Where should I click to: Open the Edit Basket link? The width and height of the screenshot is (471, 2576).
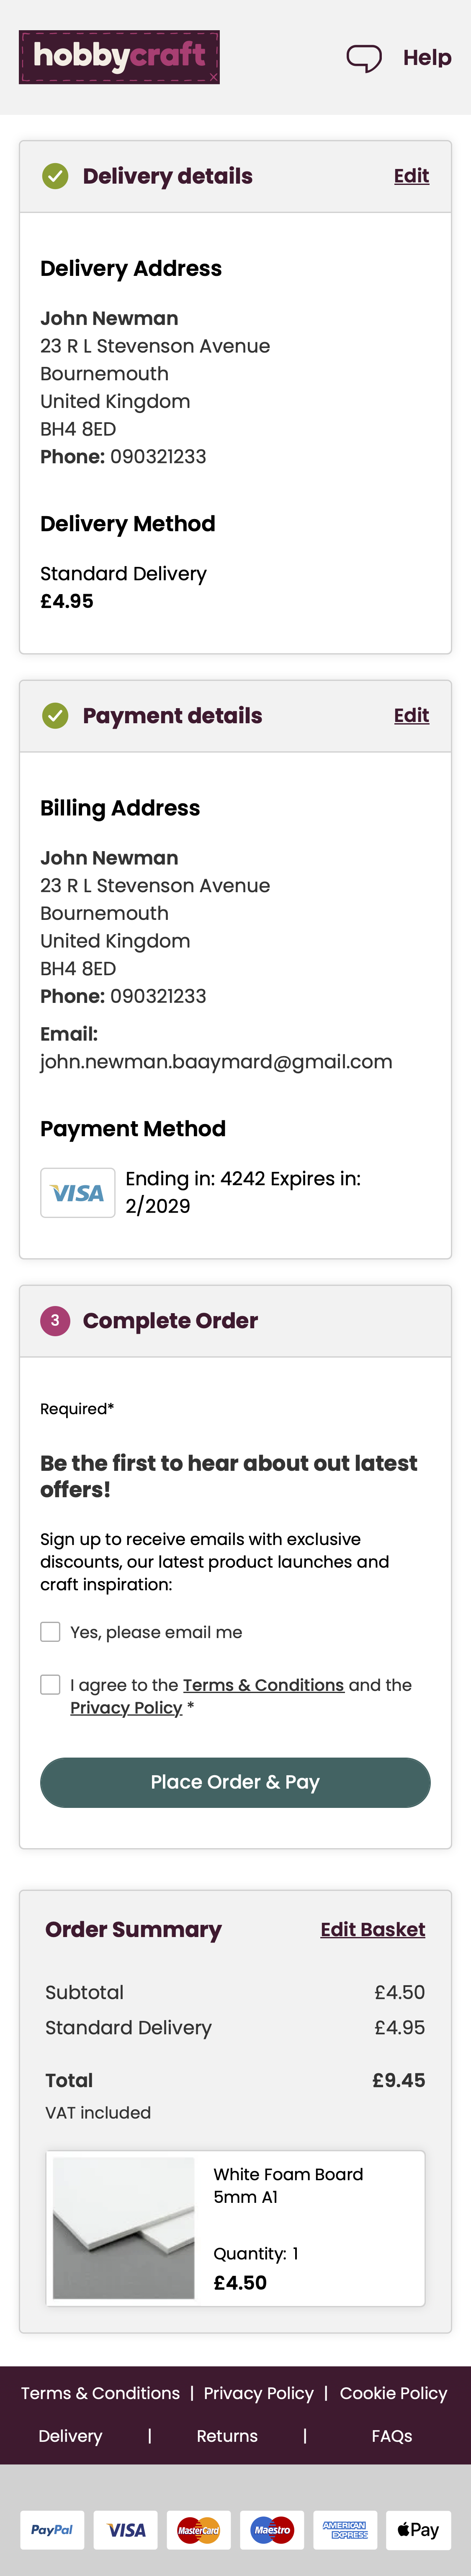[x=372, y=1930]
